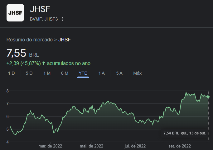Click the JHSF title heading
The image size is (213, 150).
pyautogui.click(x=40, y=9)
